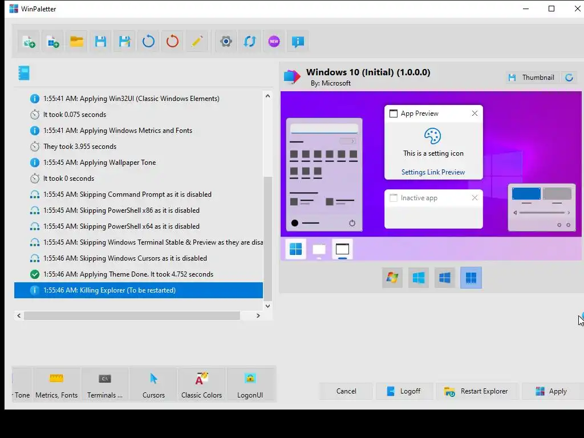Select 'Applying Windows Metrics and Fonts' log row

tap(139, 131)
